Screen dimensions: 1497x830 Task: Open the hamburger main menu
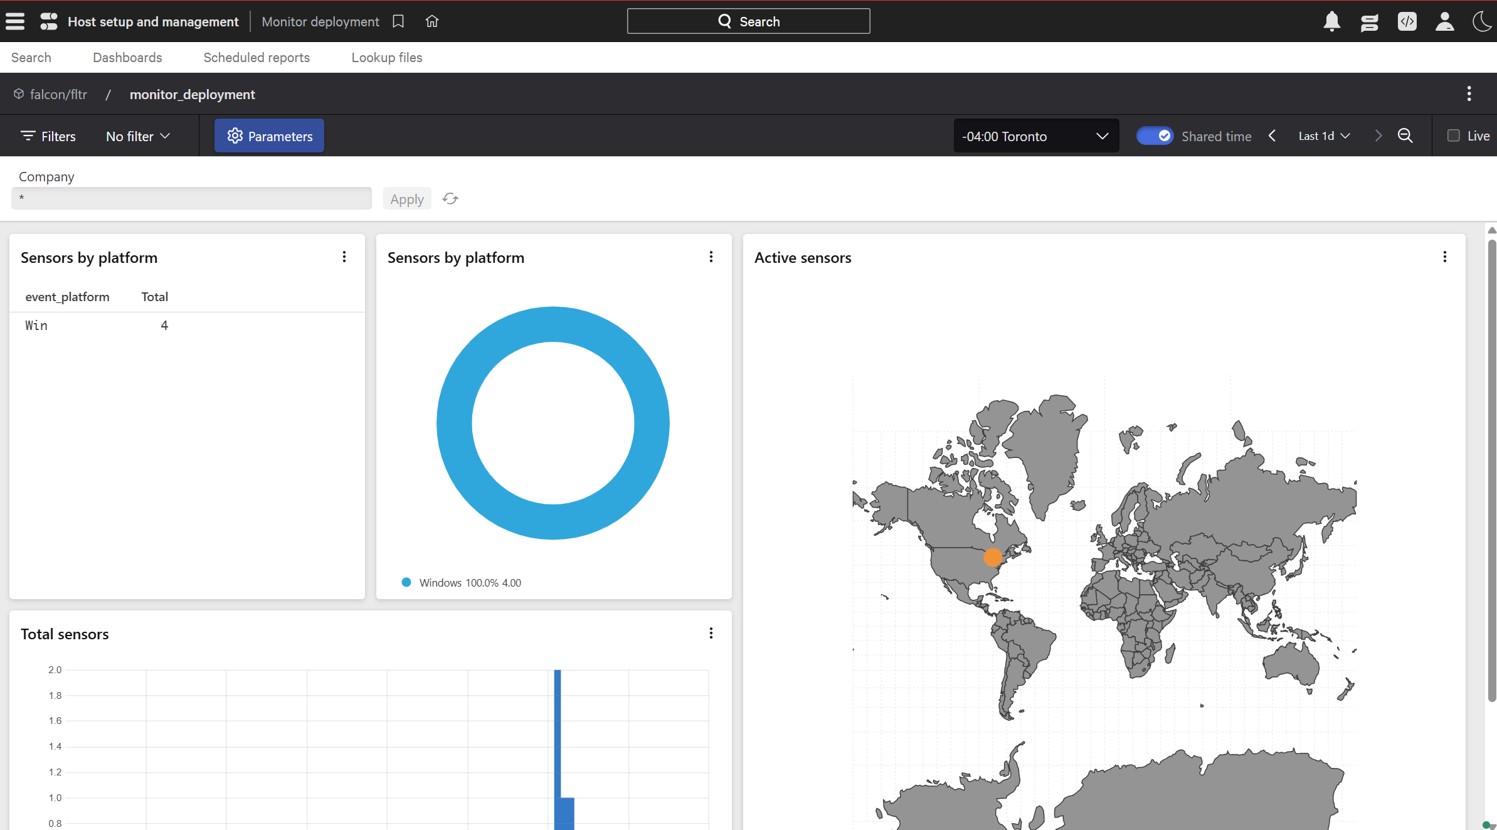15,21
